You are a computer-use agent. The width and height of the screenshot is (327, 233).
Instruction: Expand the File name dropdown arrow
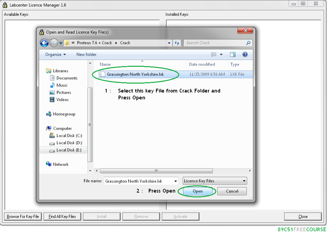[x=175, y=181]
